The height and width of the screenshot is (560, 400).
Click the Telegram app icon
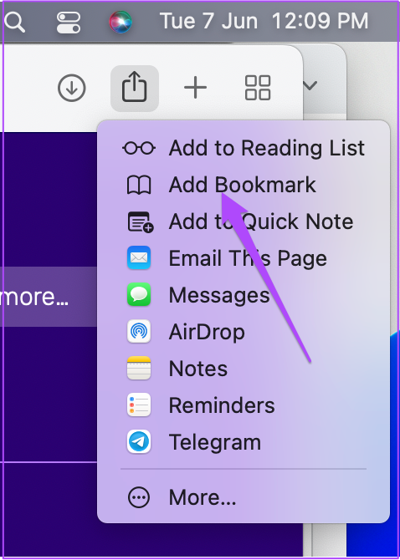(139, 442)
